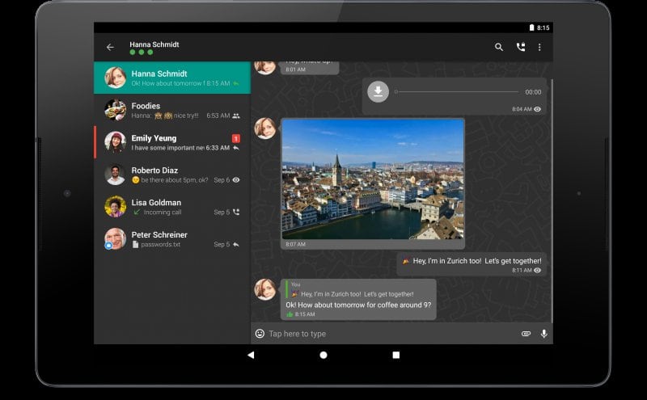This screenshot has height=400, width=647.
Task: Seek on the voice message progress bar
Action: 456,92
